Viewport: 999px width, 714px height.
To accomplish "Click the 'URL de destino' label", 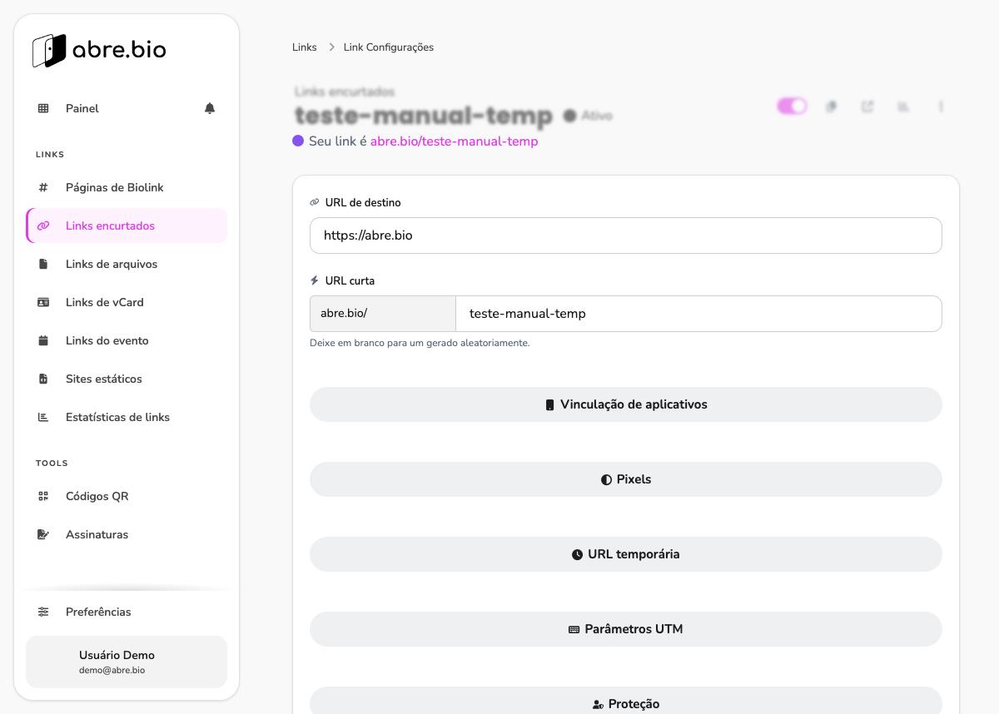I will click(363, 202).
